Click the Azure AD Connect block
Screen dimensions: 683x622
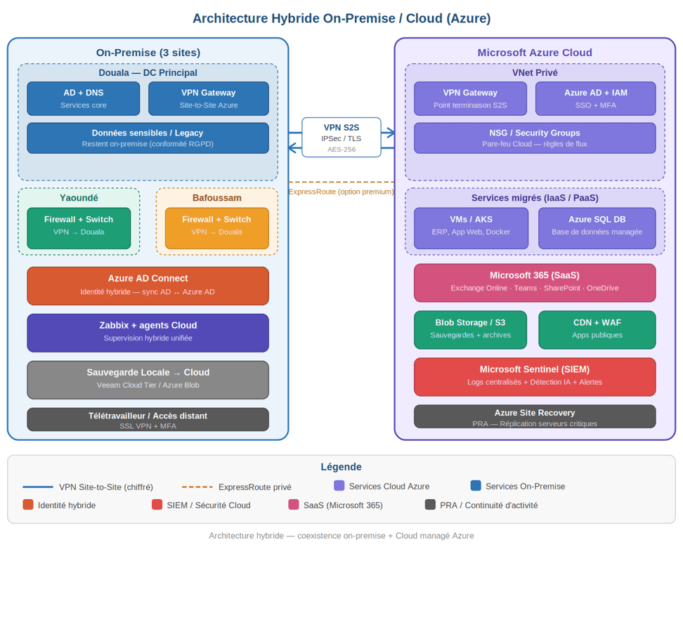pos(148,286)
